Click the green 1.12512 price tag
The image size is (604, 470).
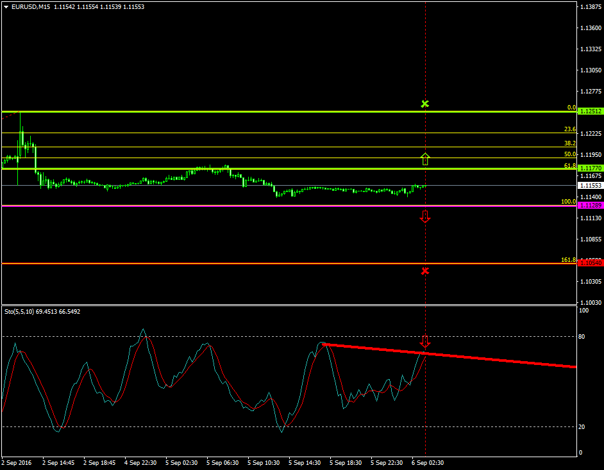tap(590, 111)
